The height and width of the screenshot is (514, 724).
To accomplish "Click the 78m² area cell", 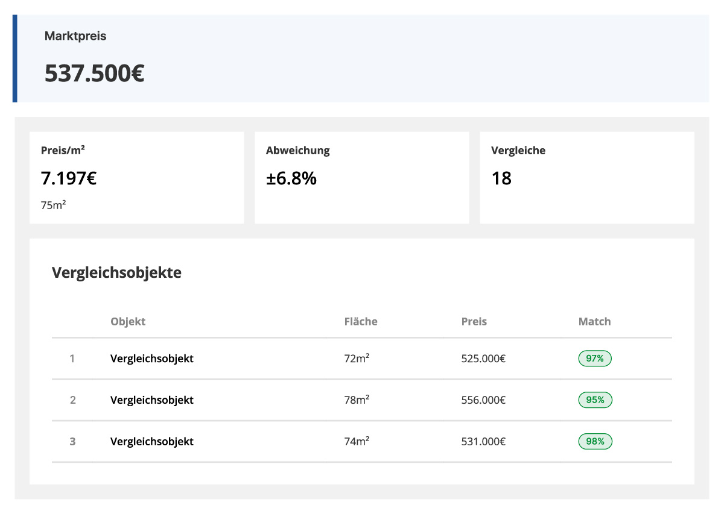I will [357, 400].
